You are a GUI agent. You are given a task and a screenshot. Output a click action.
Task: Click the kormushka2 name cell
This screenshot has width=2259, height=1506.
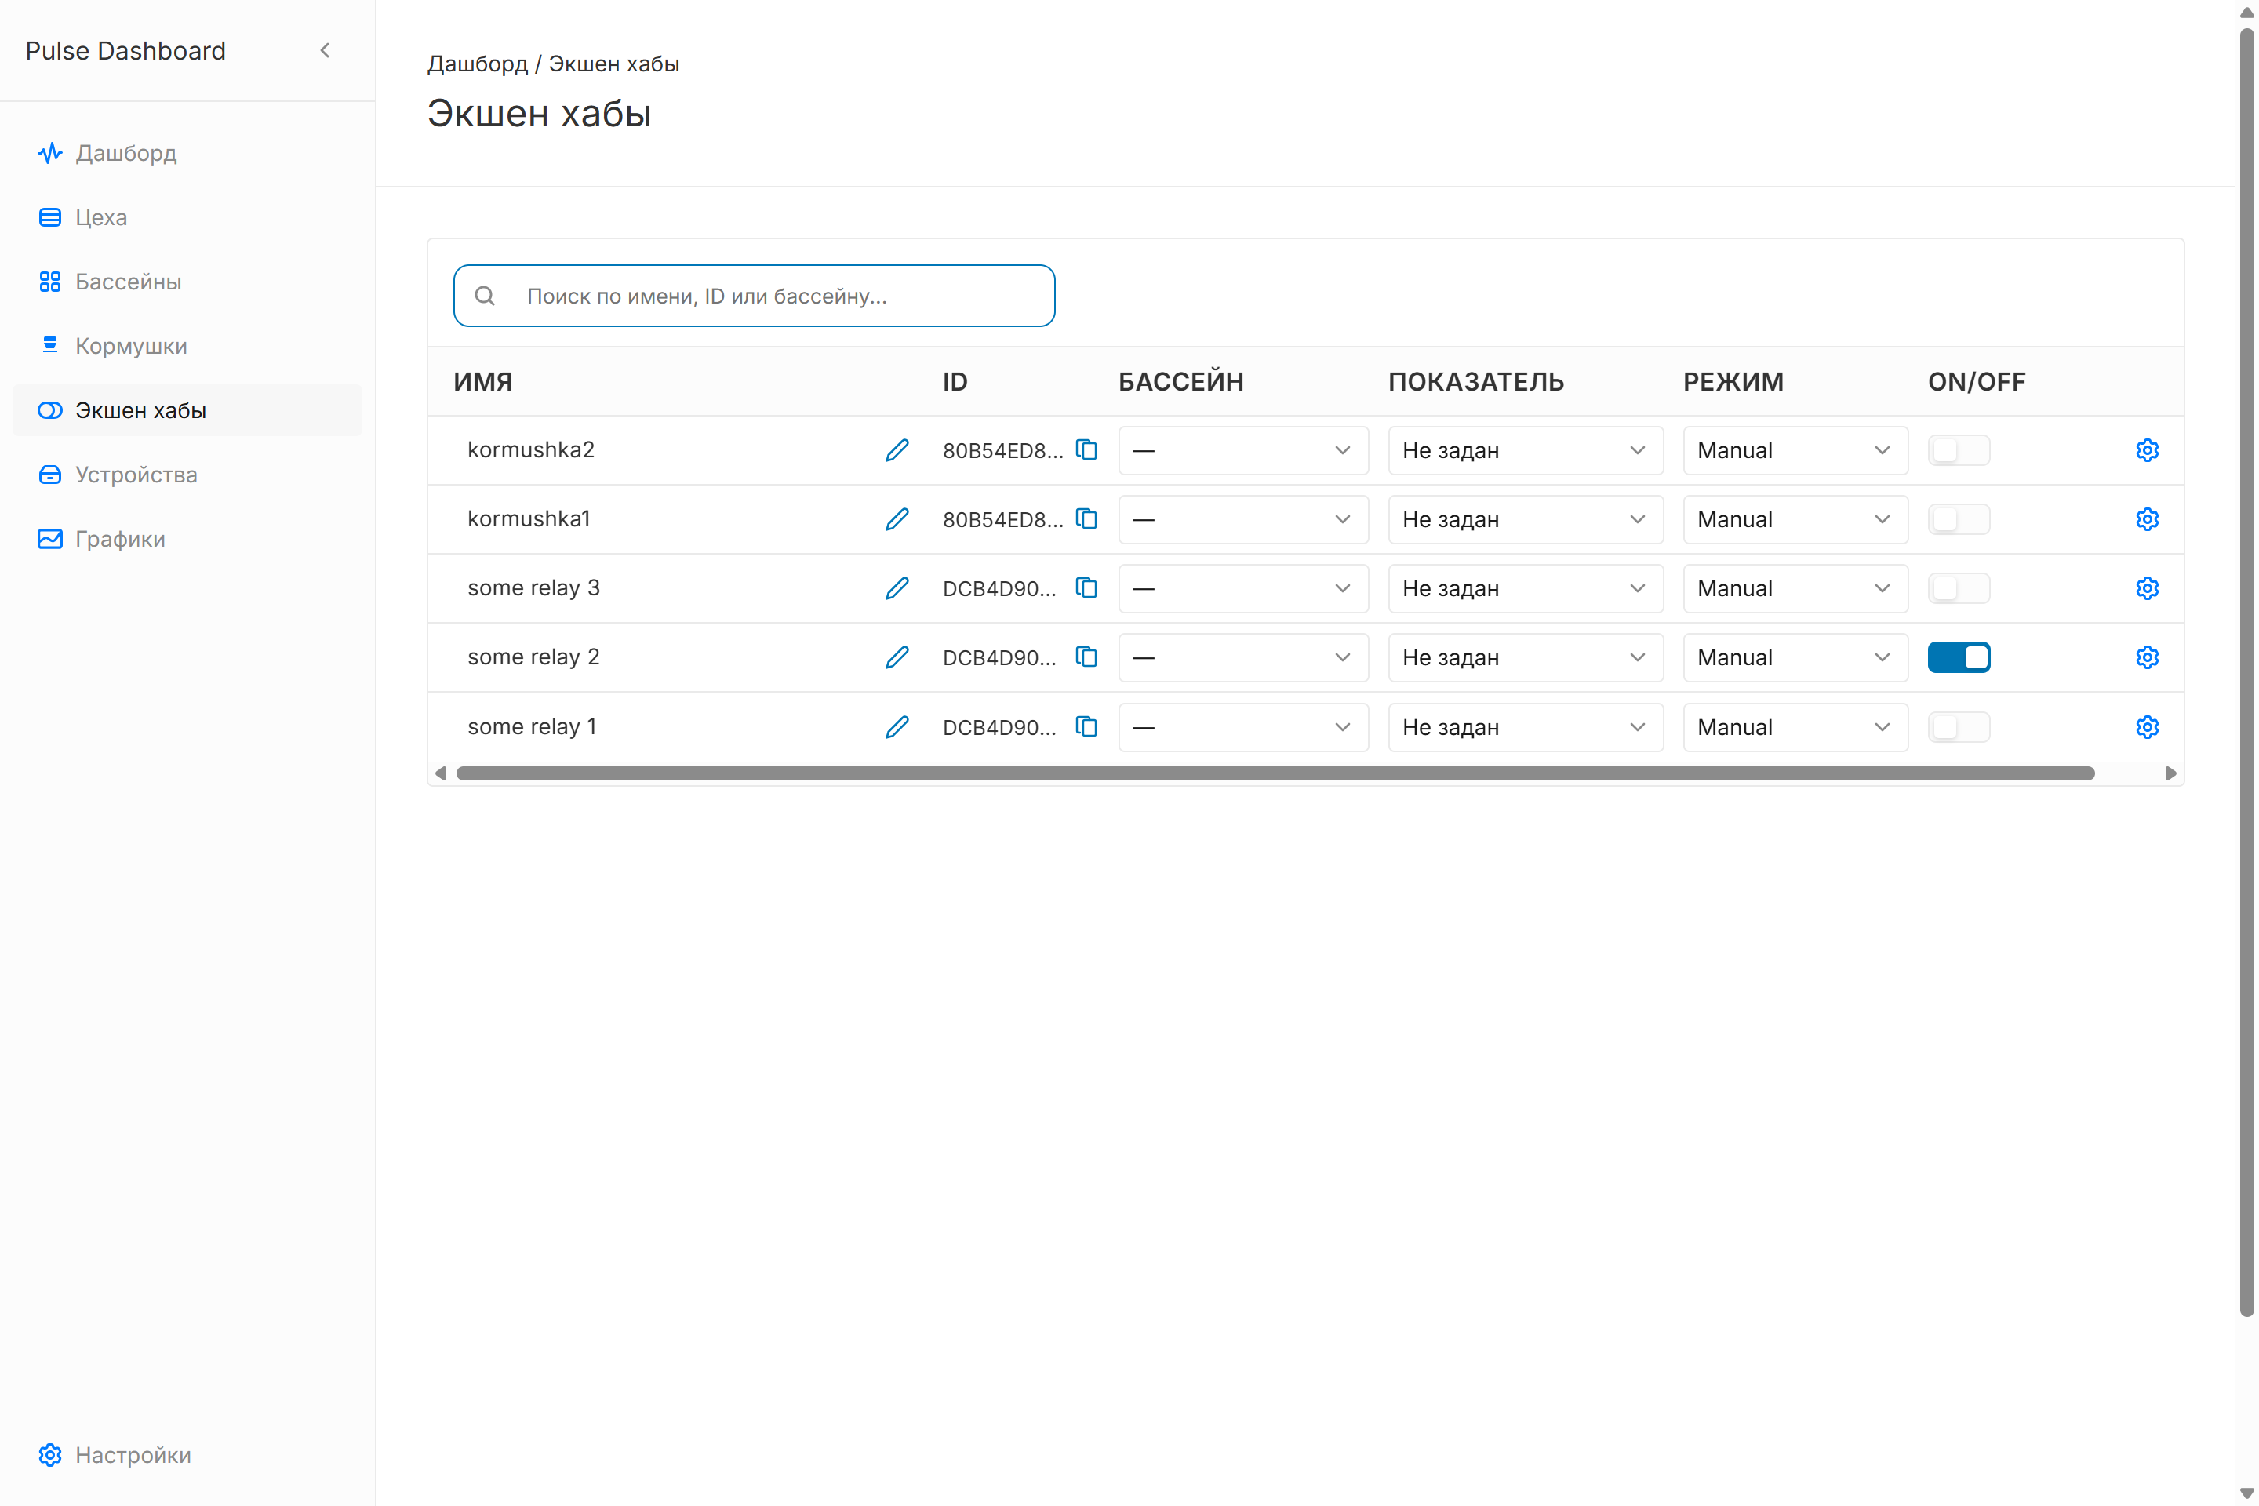531,449
